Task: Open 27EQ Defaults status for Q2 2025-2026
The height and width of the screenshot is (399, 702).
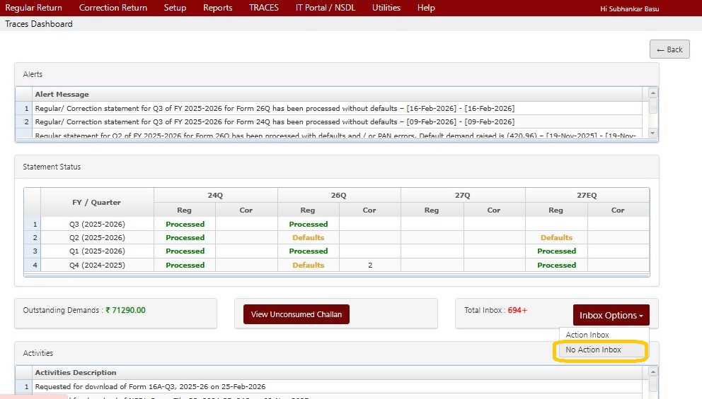Action: coord(556,238)
